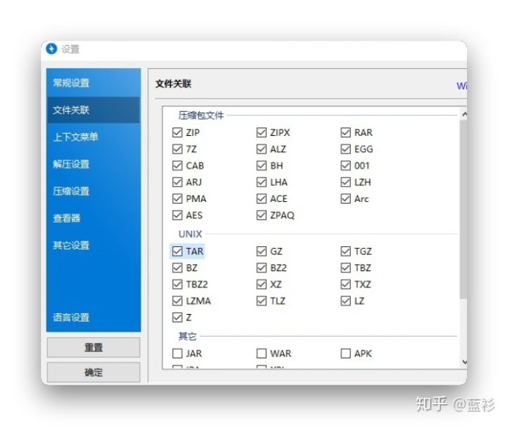Enable JAR file association

pos(177,353)
